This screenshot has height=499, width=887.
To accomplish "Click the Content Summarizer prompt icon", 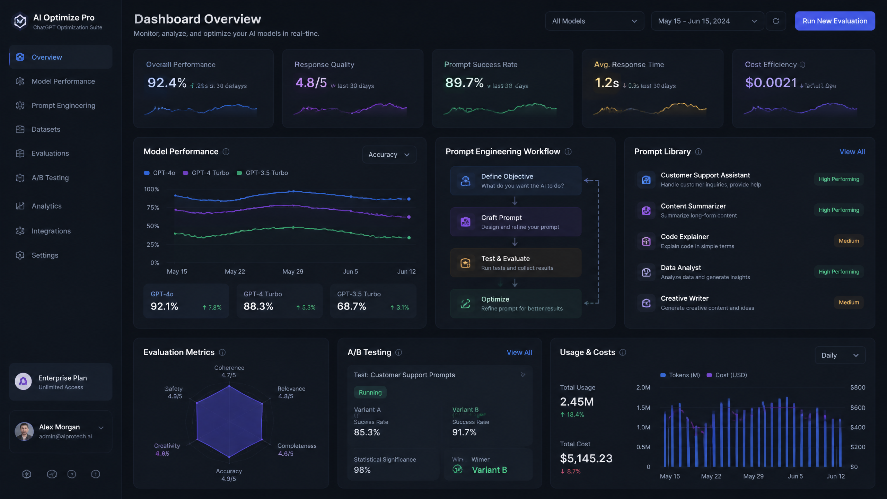I will [x=646, y=210].
